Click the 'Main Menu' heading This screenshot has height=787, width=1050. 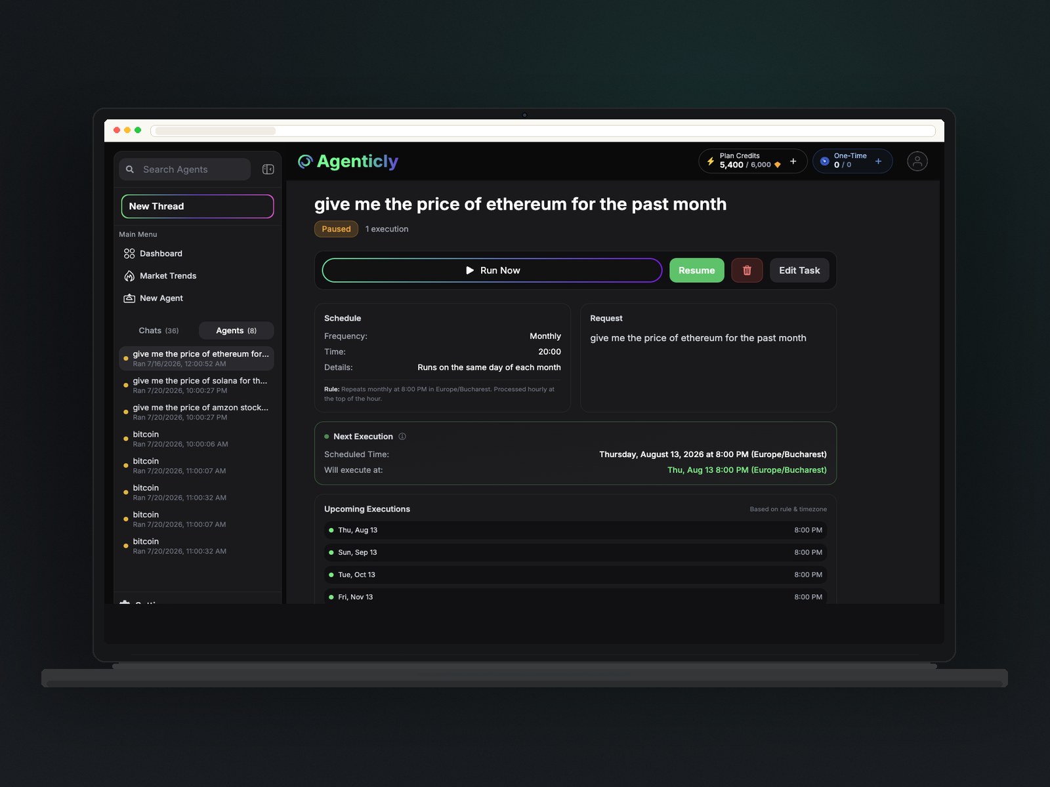(x=138, y=235)
